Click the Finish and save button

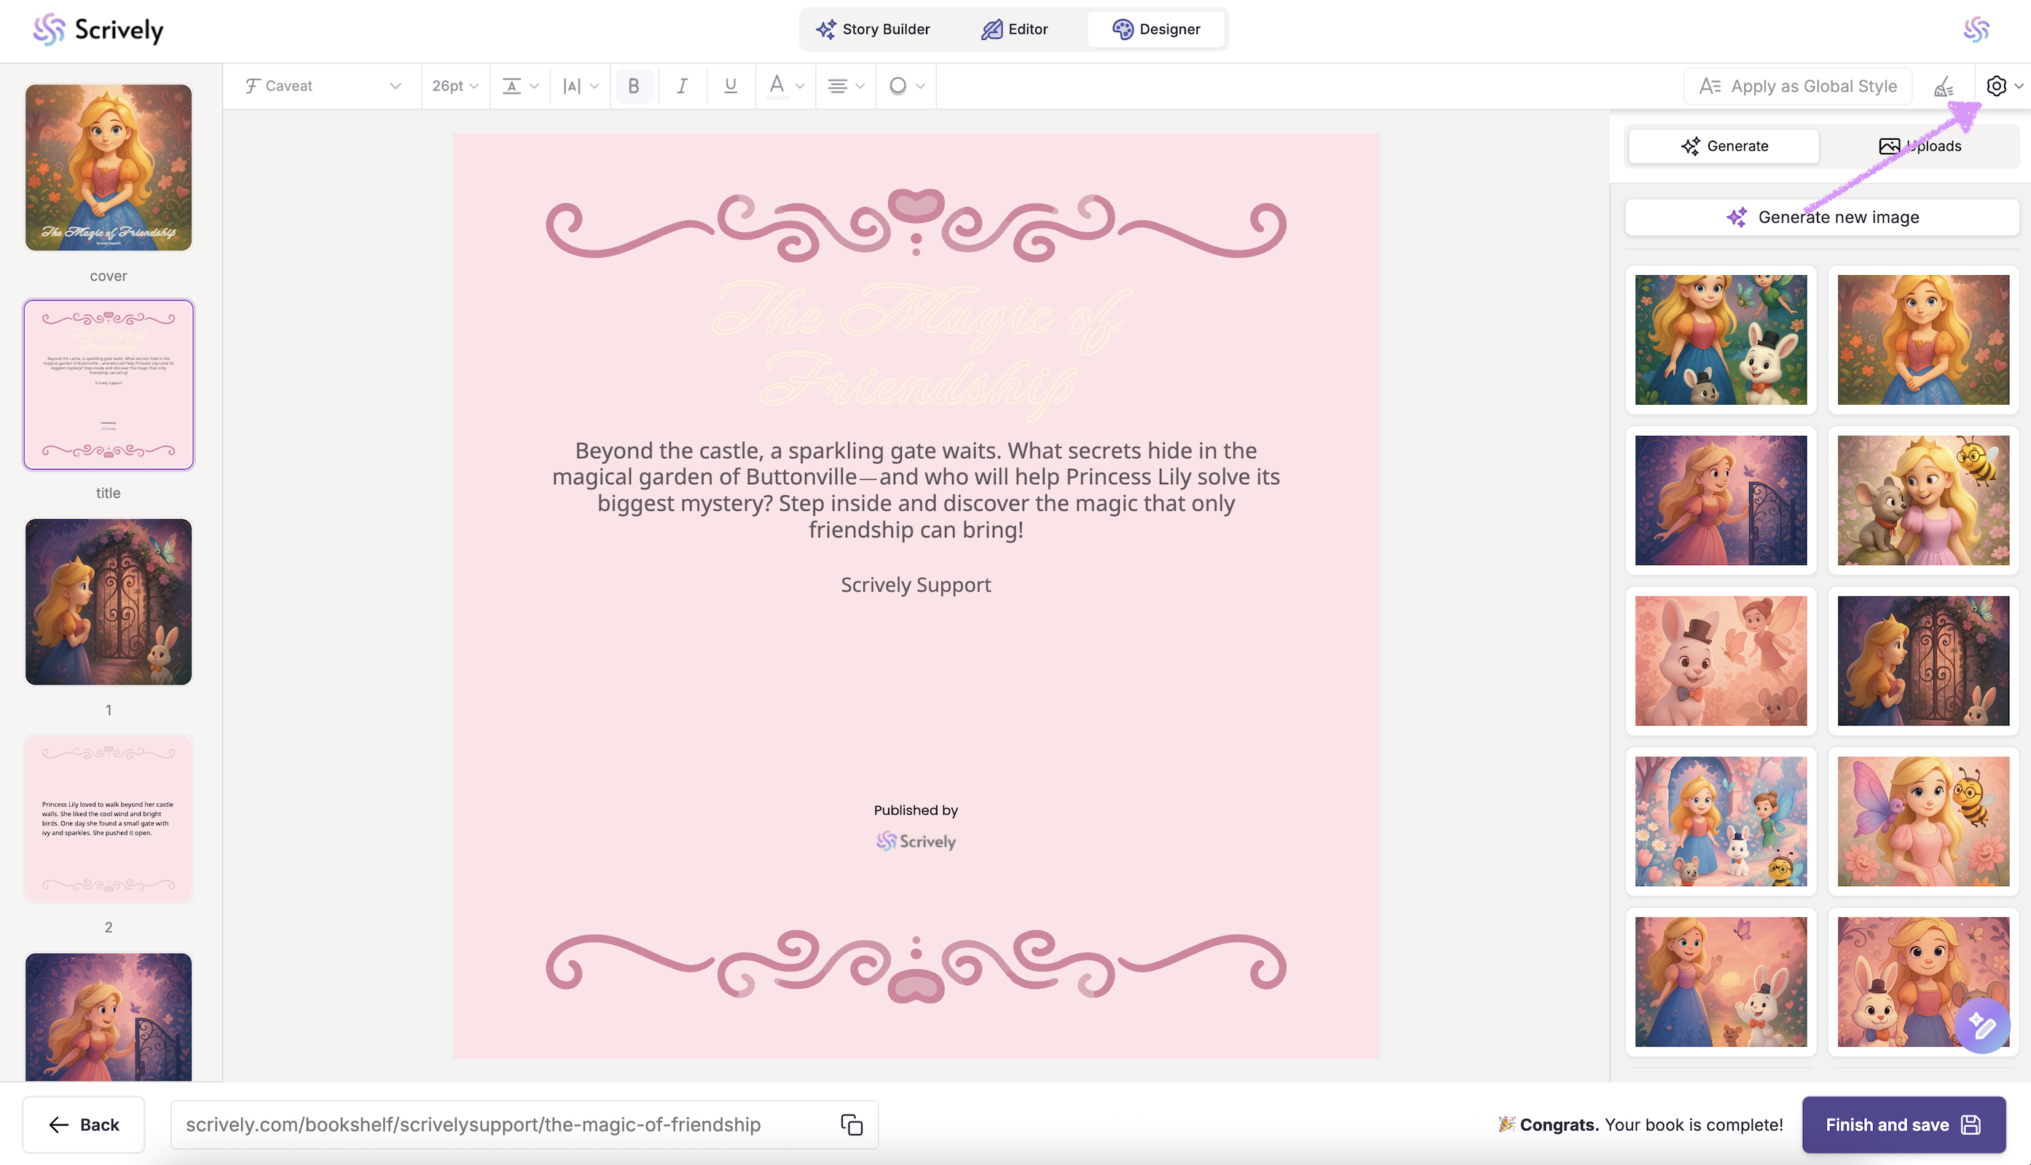(x=1903, y=1124)
